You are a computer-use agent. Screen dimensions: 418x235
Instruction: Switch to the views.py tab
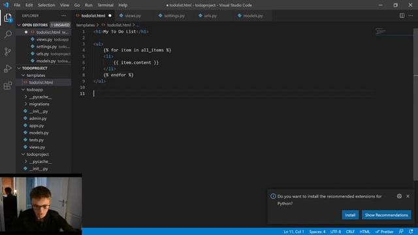[x=133, y=16]
